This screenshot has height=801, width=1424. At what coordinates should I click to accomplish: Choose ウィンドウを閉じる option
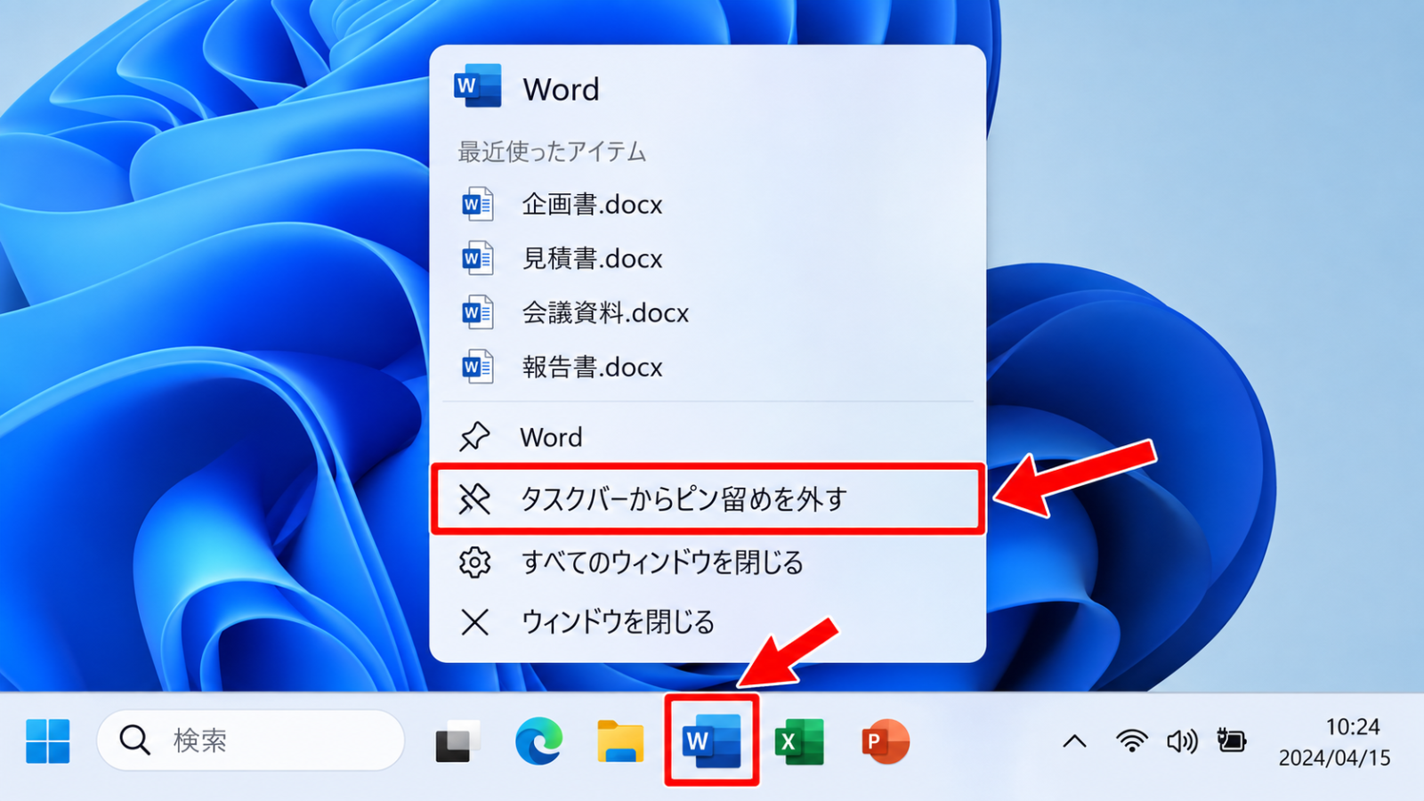point(708,621)
